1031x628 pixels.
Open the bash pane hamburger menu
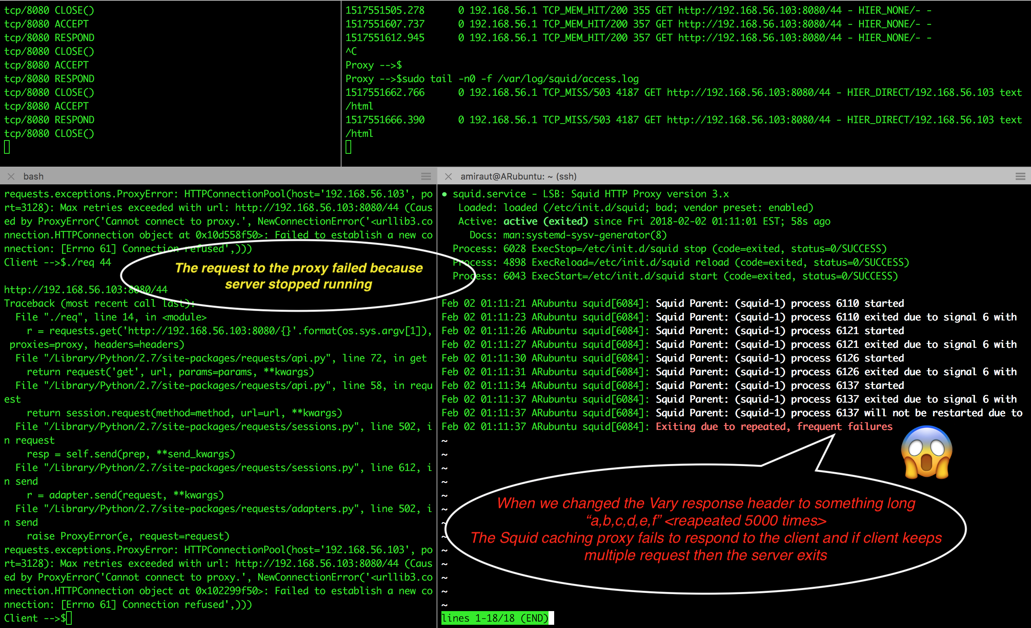[x=426, y=176]
